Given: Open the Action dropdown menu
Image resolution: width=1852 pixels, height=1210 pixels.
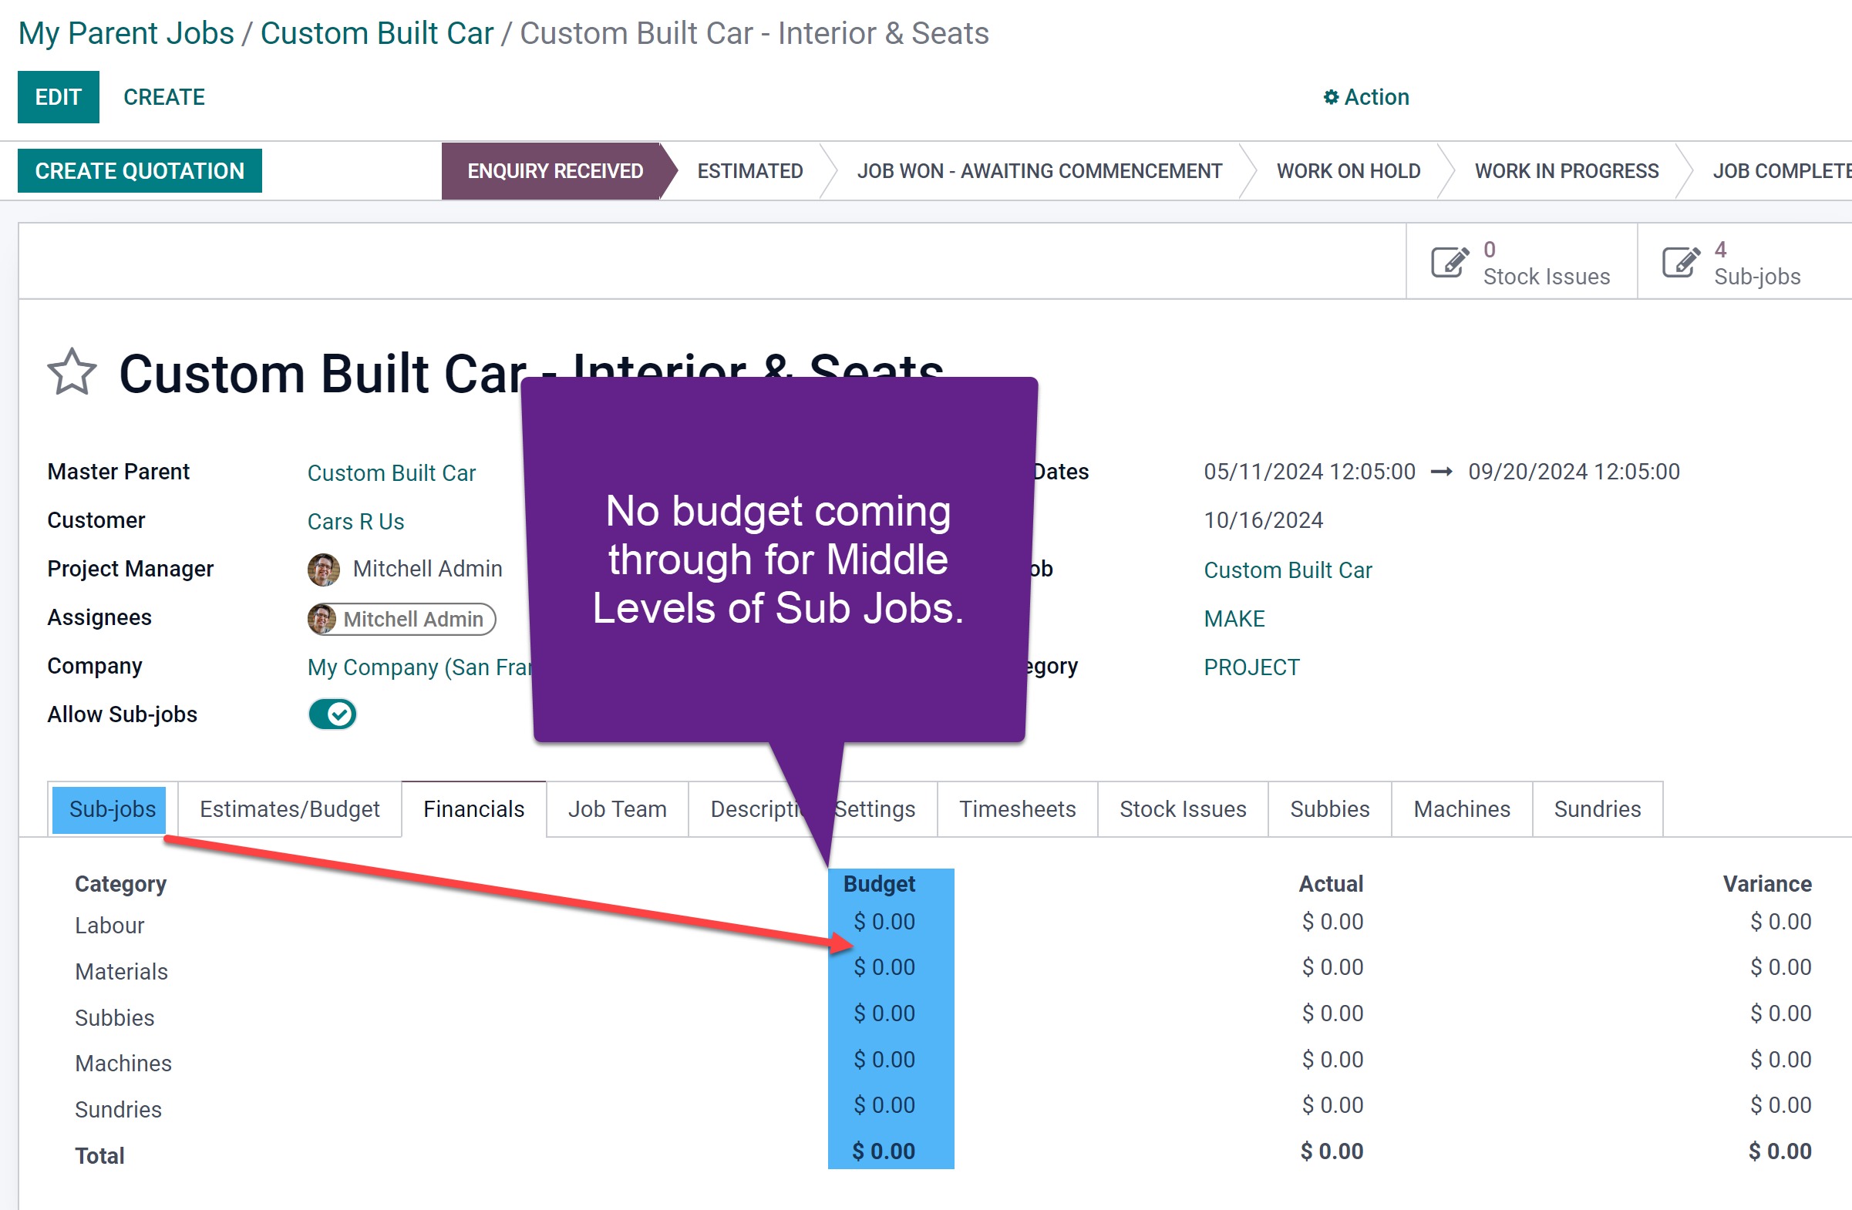Looking at the screenshot, I should click(1376, 97).
